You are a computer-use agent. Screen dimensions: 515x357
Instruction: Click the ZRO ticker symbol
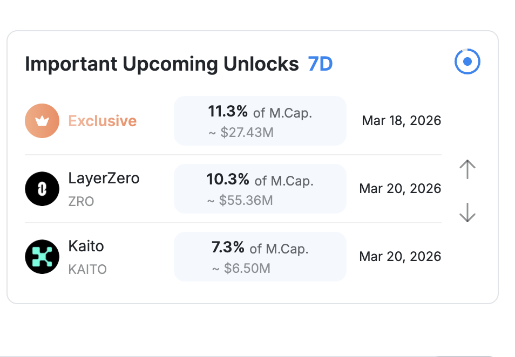pos(81,202)
